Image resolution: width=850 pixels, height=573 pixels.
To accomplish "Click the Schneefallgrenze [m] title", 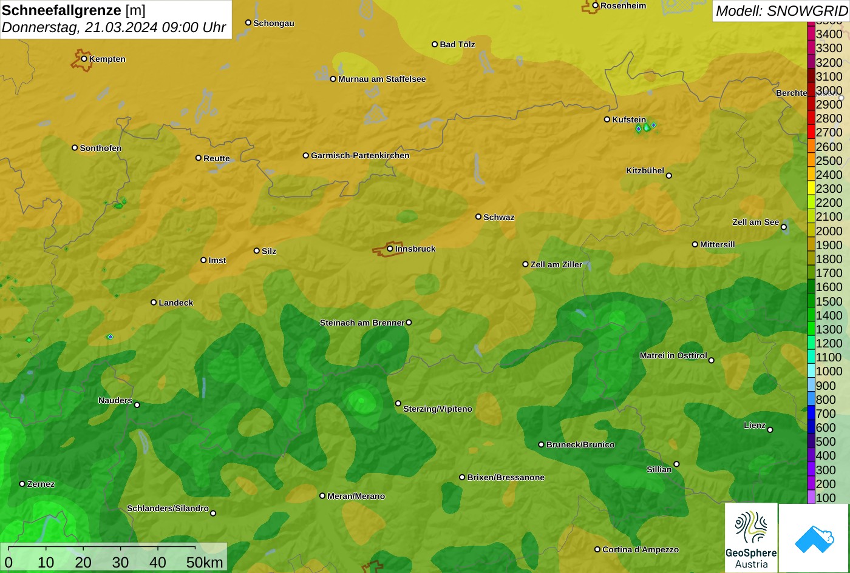I will coord(73,10).
